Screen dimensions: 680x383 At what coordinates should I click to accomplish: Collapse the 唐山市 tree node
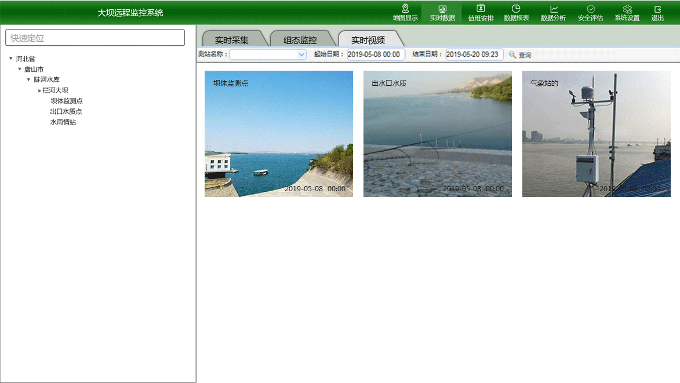pyautogui.click(x=20, y=69)
